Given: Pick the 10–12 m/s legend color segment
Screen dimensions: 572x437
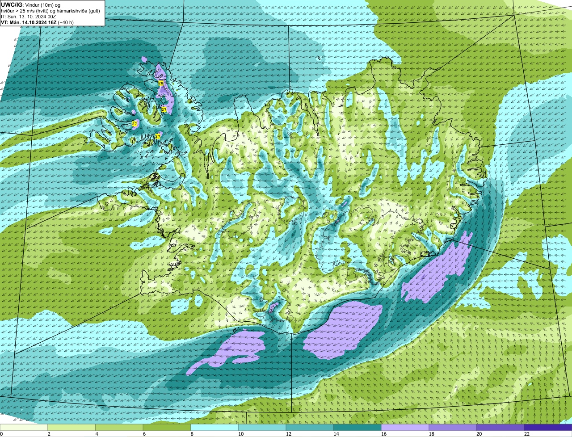Looking at the screenshot, I should click(x=262, y=427).
